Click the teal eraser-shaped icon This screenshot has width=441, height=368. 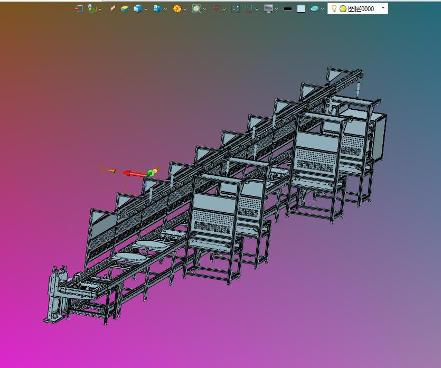point(314,9)
